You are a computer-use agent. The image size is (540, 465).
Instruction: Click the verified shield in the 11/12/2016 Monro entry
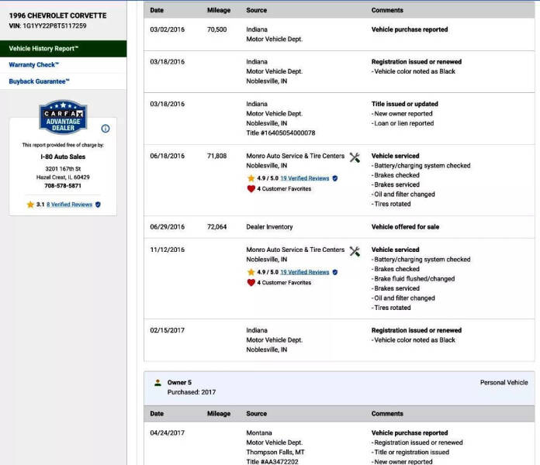[x=335, y=272]
